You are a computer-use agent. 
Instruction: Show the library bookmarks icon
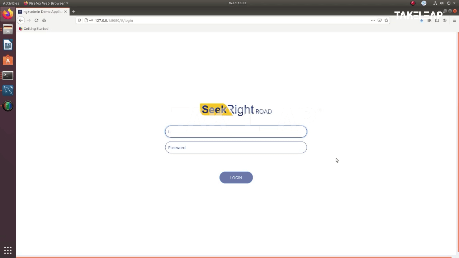(429, 20)
